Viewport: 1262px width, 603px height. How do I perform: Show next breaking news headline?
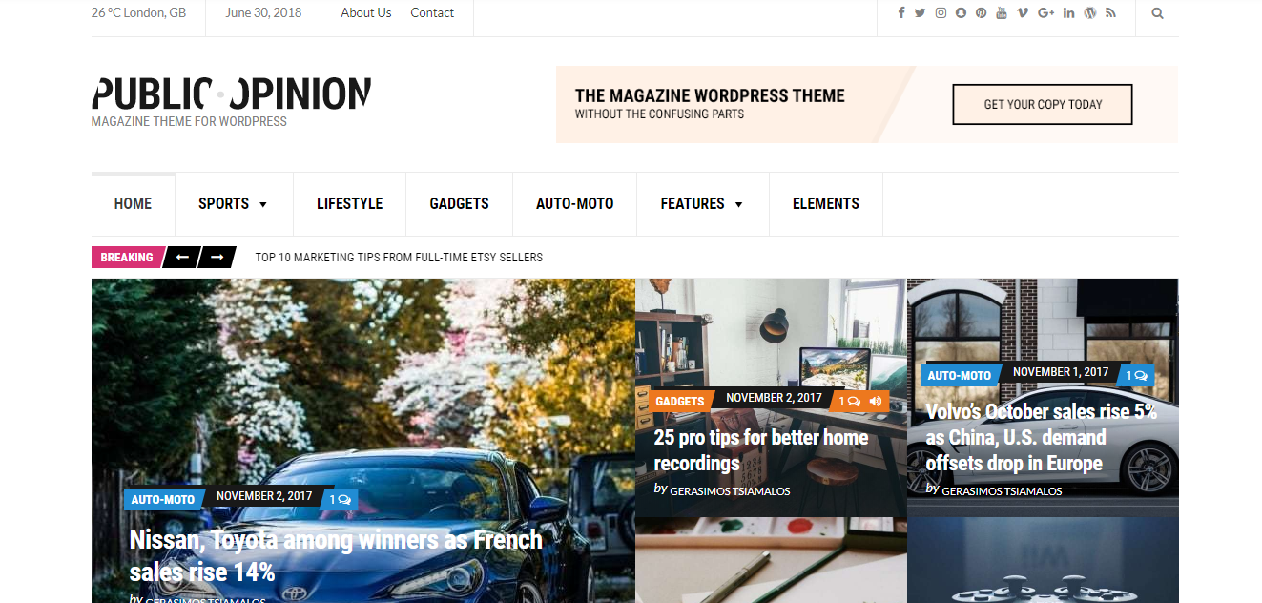click(x=217, y=257)
